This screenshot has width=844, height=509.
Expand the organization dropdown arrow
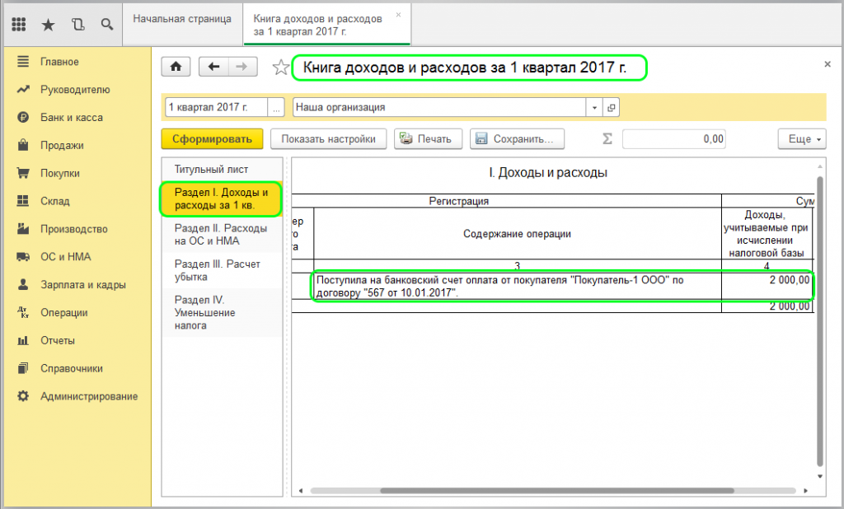594,108
